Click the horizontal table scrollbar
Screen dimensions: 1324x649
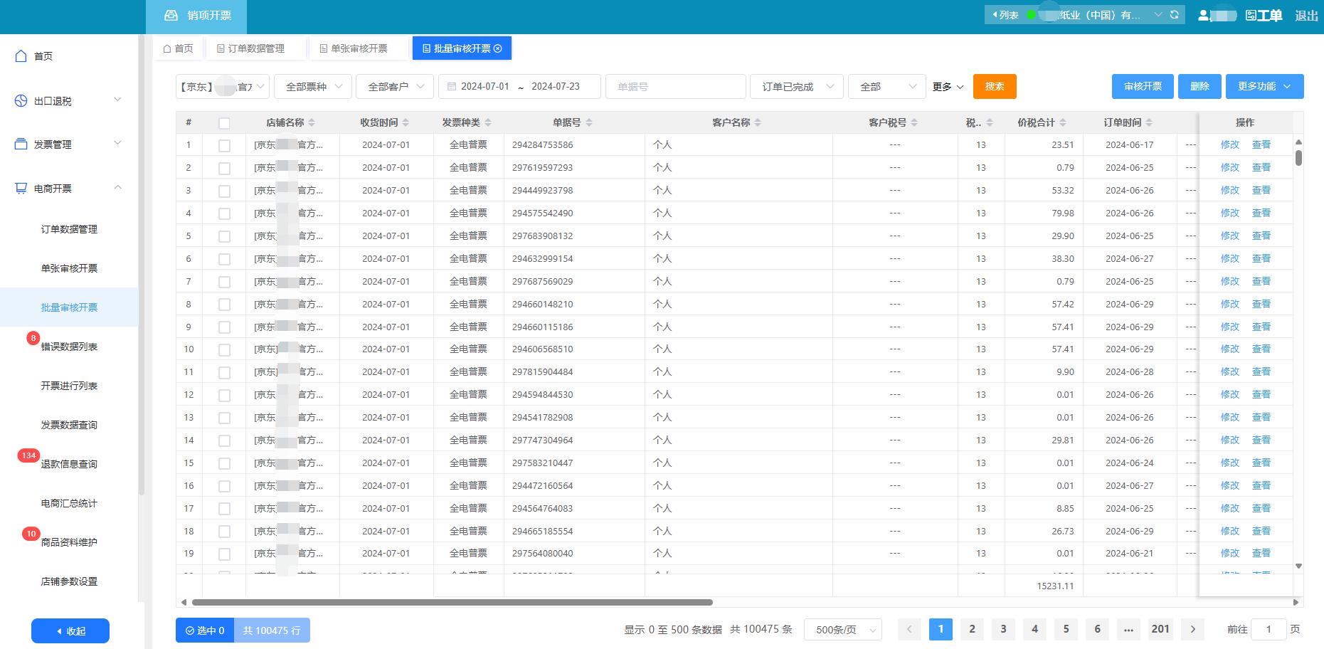pos(452,602)
